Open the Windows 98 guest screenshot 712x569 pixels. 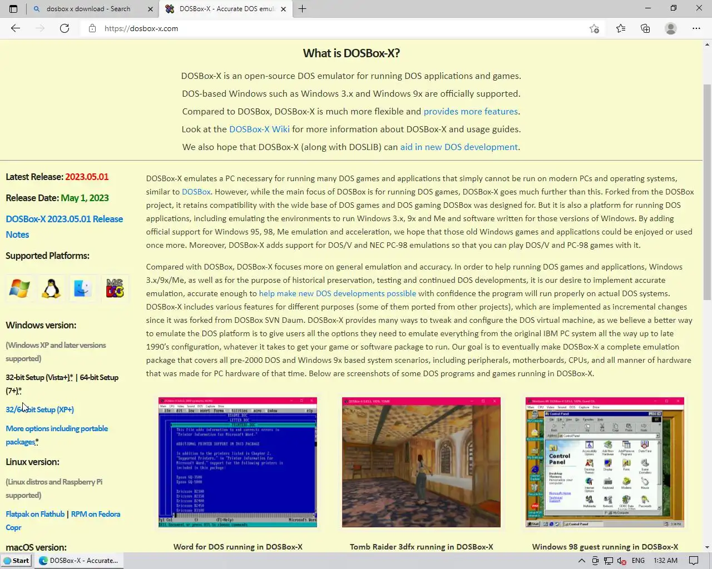(605, 462)
